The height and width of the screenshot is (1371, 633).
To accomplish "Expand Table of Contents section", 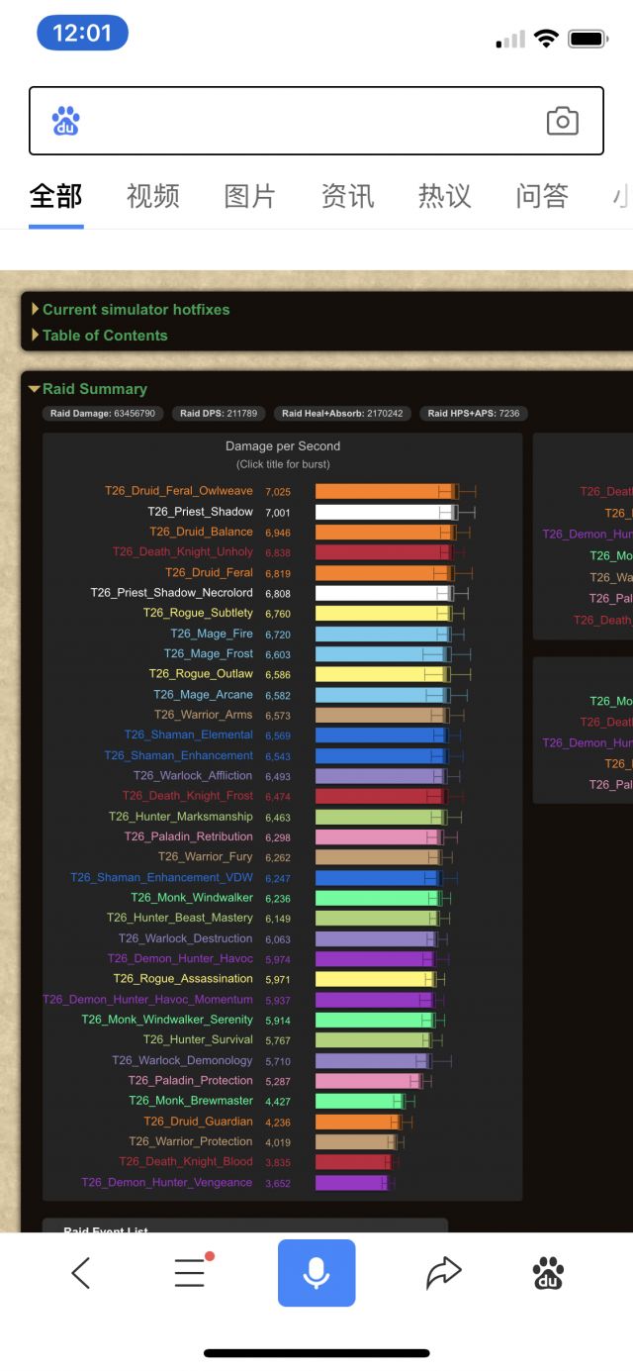I will pos(104,335).
